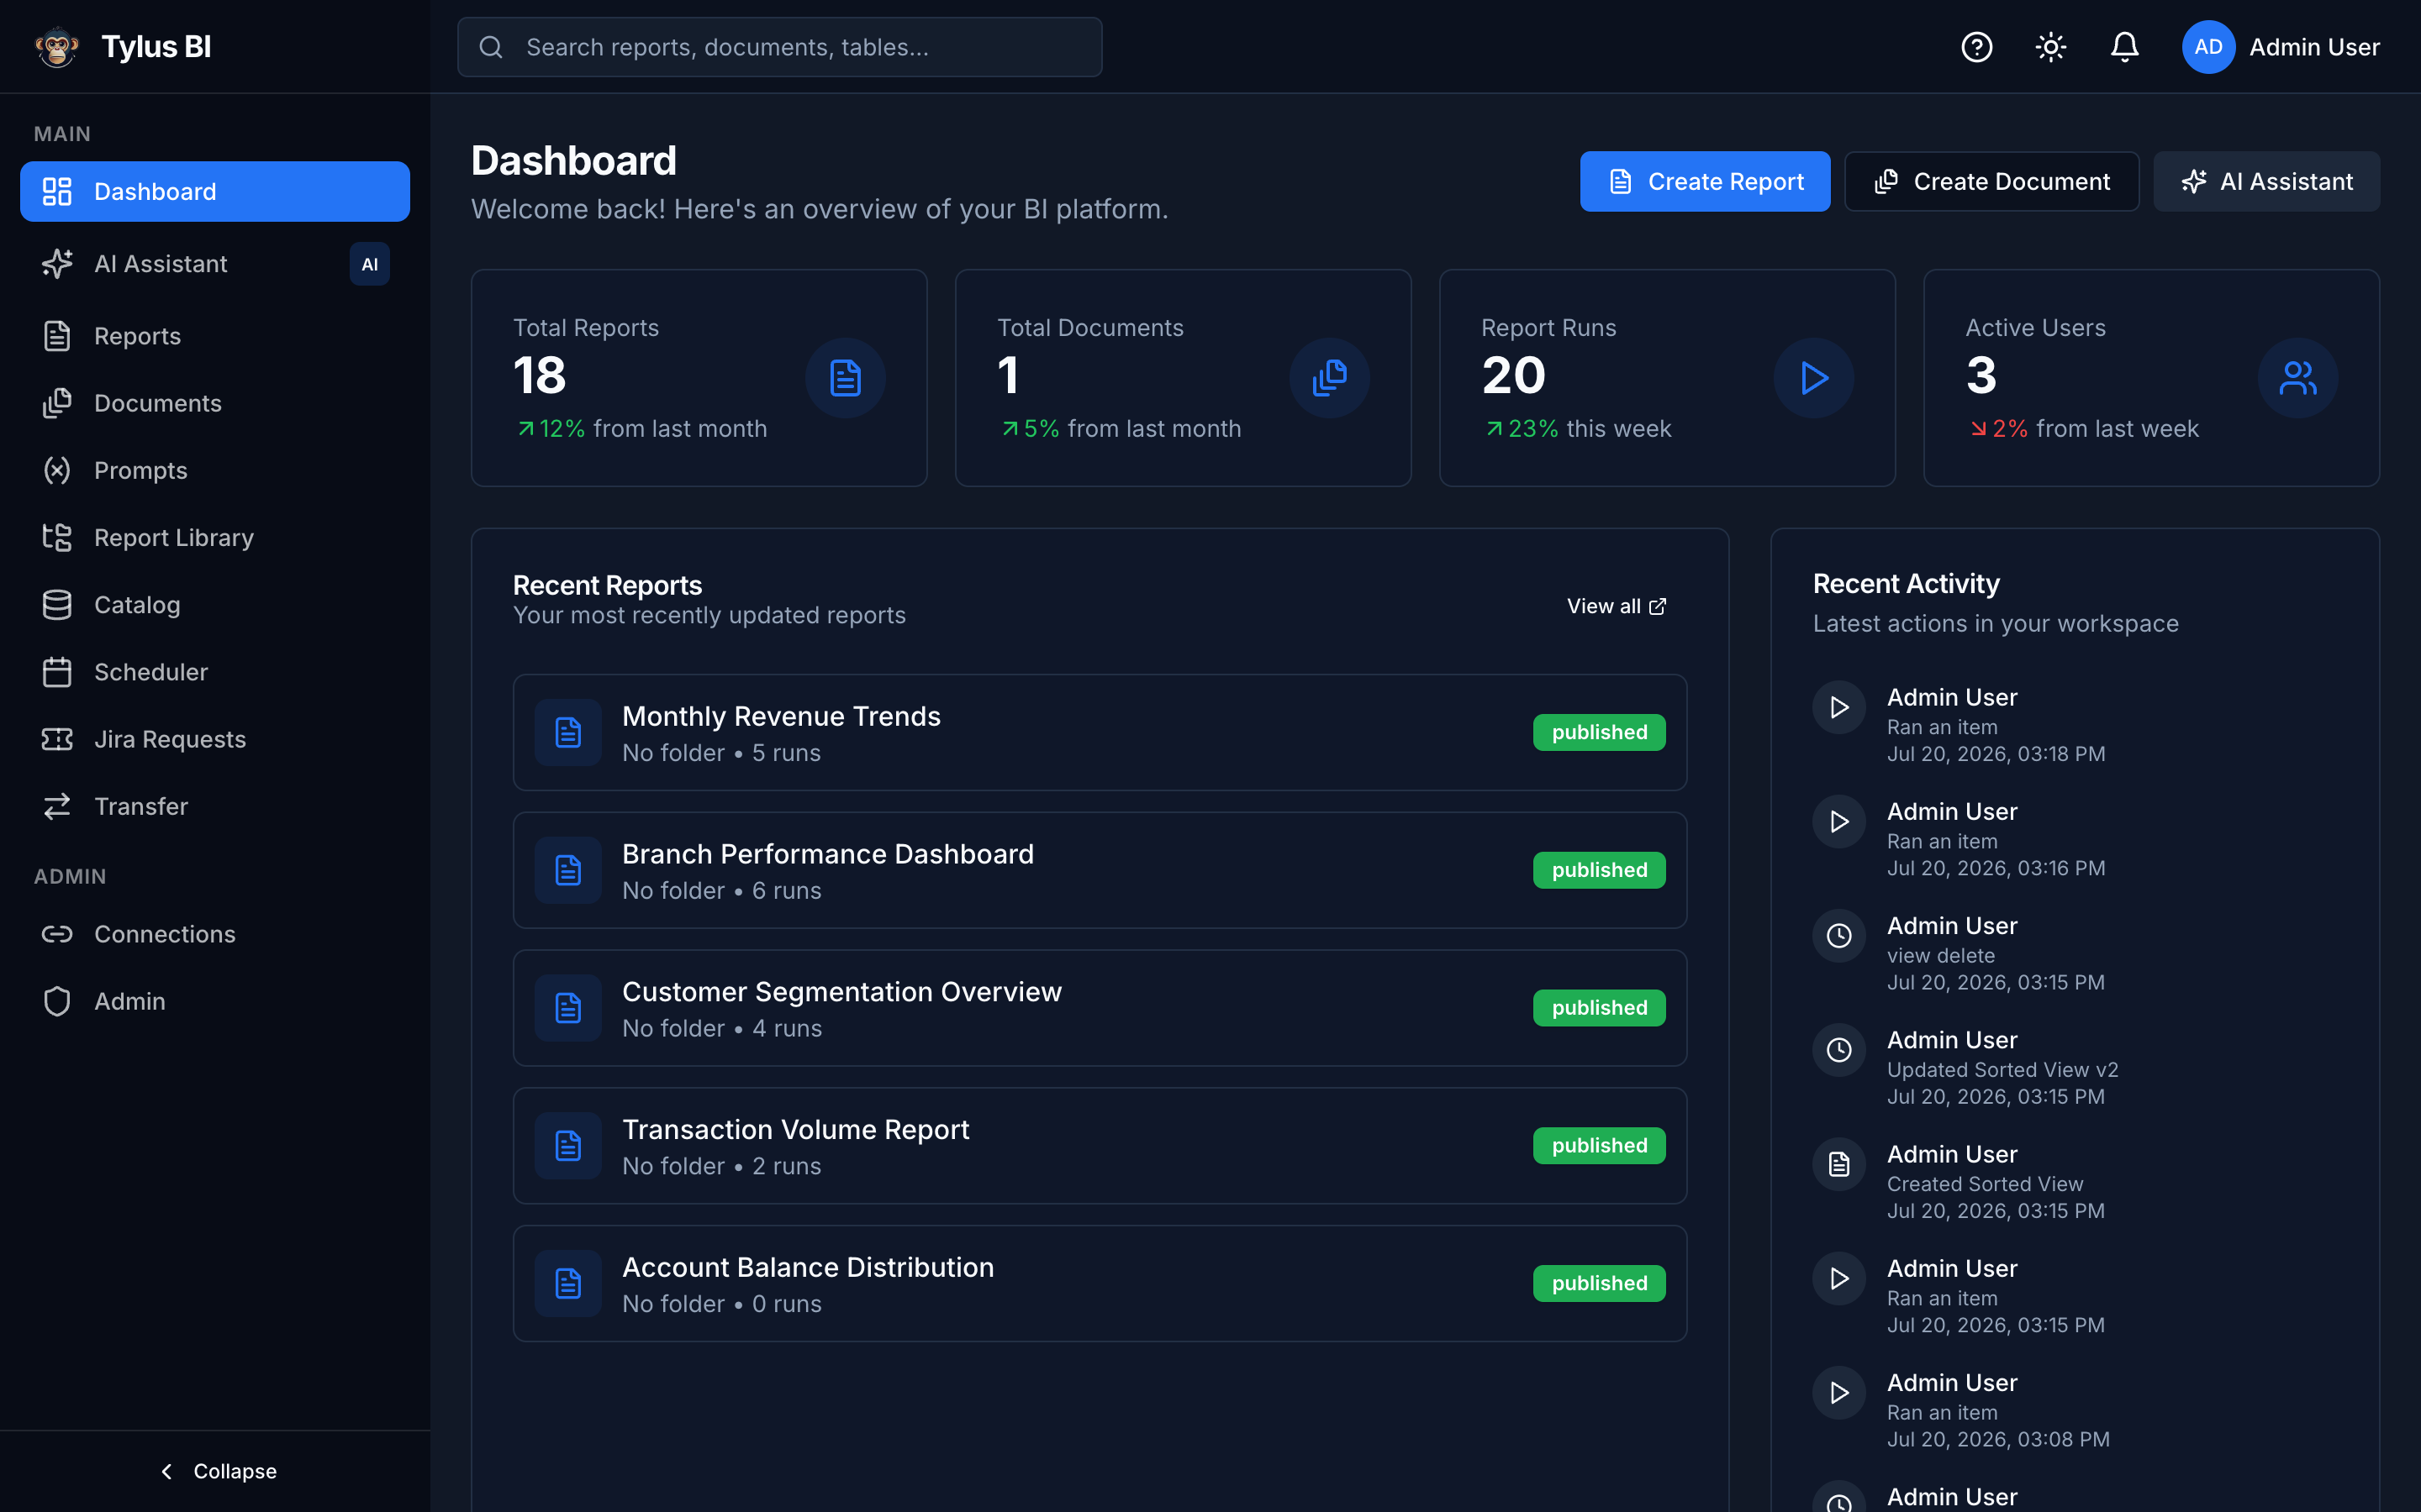Click the Report Runs value 20

[1514, 376]
